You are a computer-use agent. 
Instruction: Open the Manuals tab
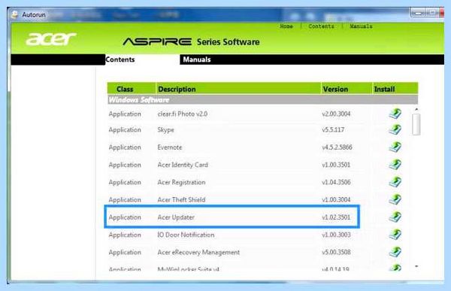pyautogui.click(x=197, y=59)
